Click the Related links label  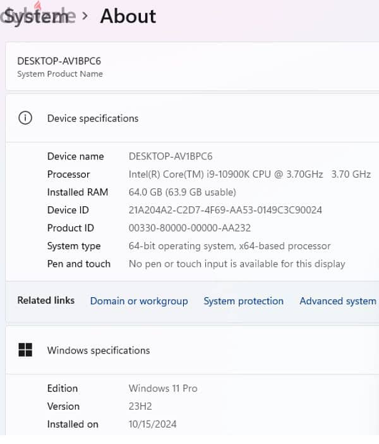(46, 300)
